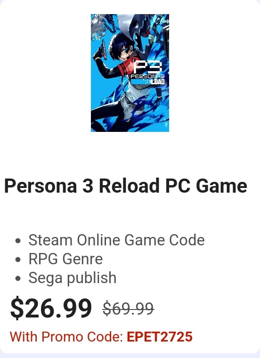Image resolution: width=260 pixels, height=358 pixels.
Task: Click the character's face on the cover
Action: (x=124, y=51)
